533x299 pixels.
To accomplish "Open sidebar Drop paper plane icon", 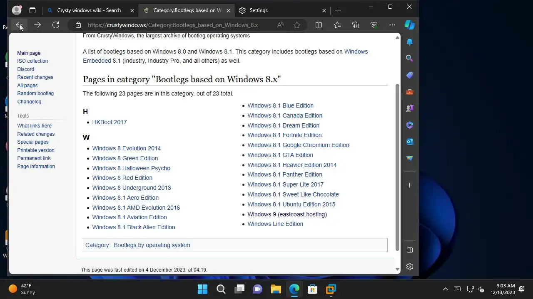I will (410, 158).
